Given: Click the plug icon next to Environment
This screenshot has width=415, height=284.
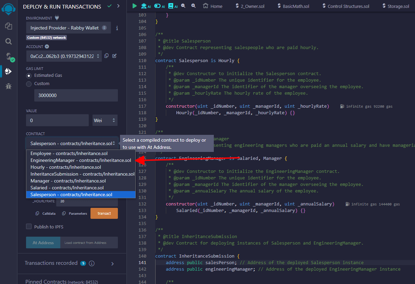Looking at the screenshot, I should 57,18.
